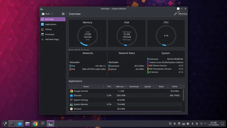Select the System Settings application row

click(125, 100)
